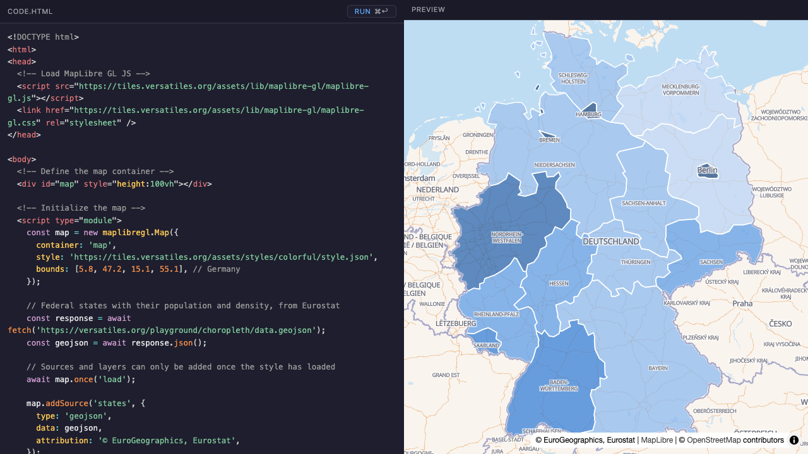Click the Fryslân label on map
Screen dimensions: 808x454
pos(439,137)
